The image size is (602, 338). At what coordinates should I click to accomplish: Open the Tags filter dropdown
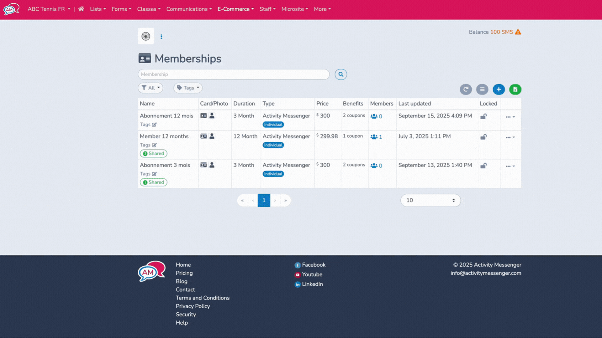[x=188, y=88]
